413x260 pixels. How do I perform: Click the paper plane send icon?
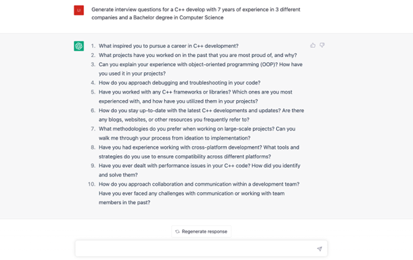[319, 249]
